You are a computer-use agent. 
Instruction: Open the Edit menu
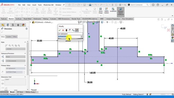(24, 5)
